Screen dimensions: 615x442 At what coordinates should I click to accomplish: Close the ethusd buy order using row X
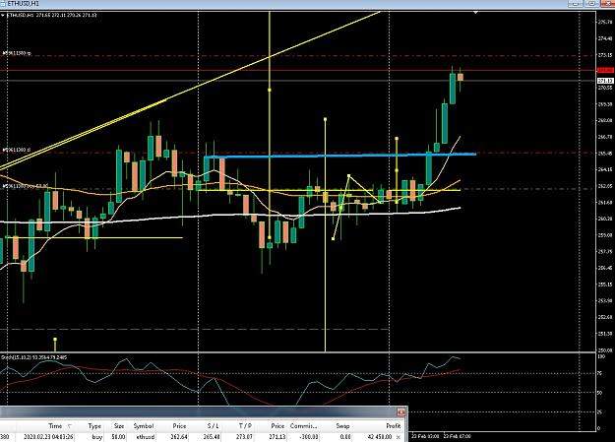point(399,437)
